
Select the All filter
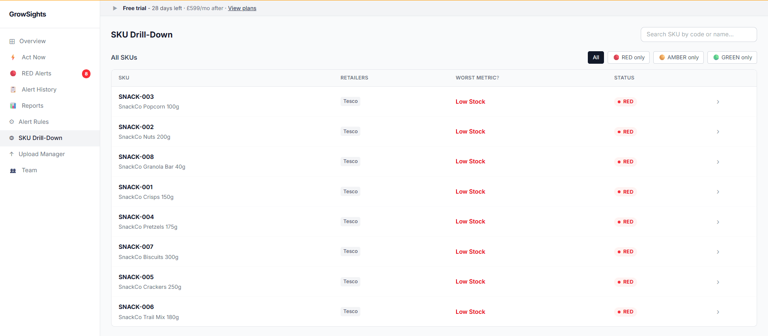click(x=596, y=57)
